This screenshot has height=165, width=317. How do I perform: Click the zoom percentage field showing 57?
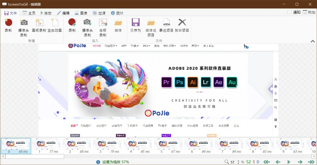232,162
